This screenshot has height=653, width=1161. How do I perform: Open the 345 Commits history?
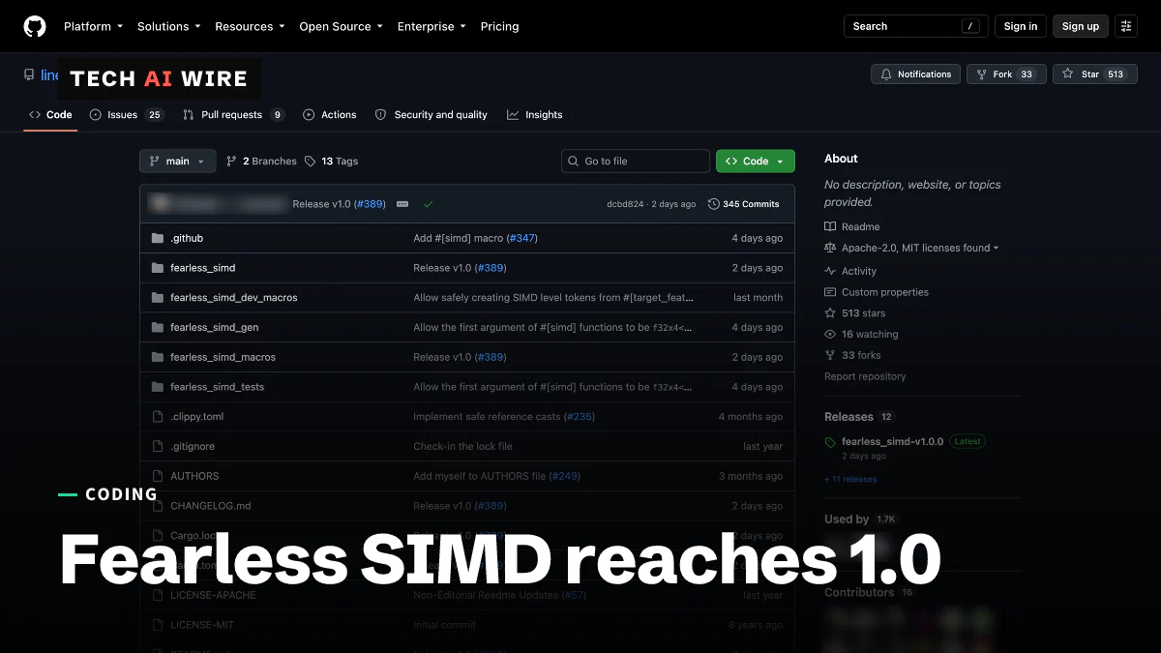pos(743,204)
